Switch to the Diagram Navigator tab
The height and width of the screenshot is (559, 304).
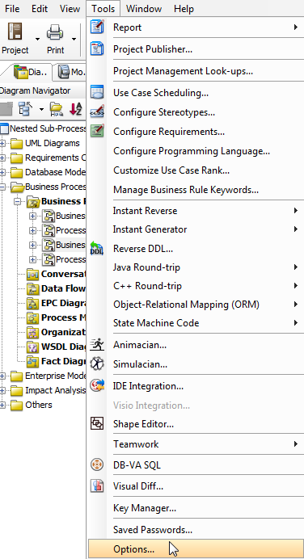[x=30, y=72]
